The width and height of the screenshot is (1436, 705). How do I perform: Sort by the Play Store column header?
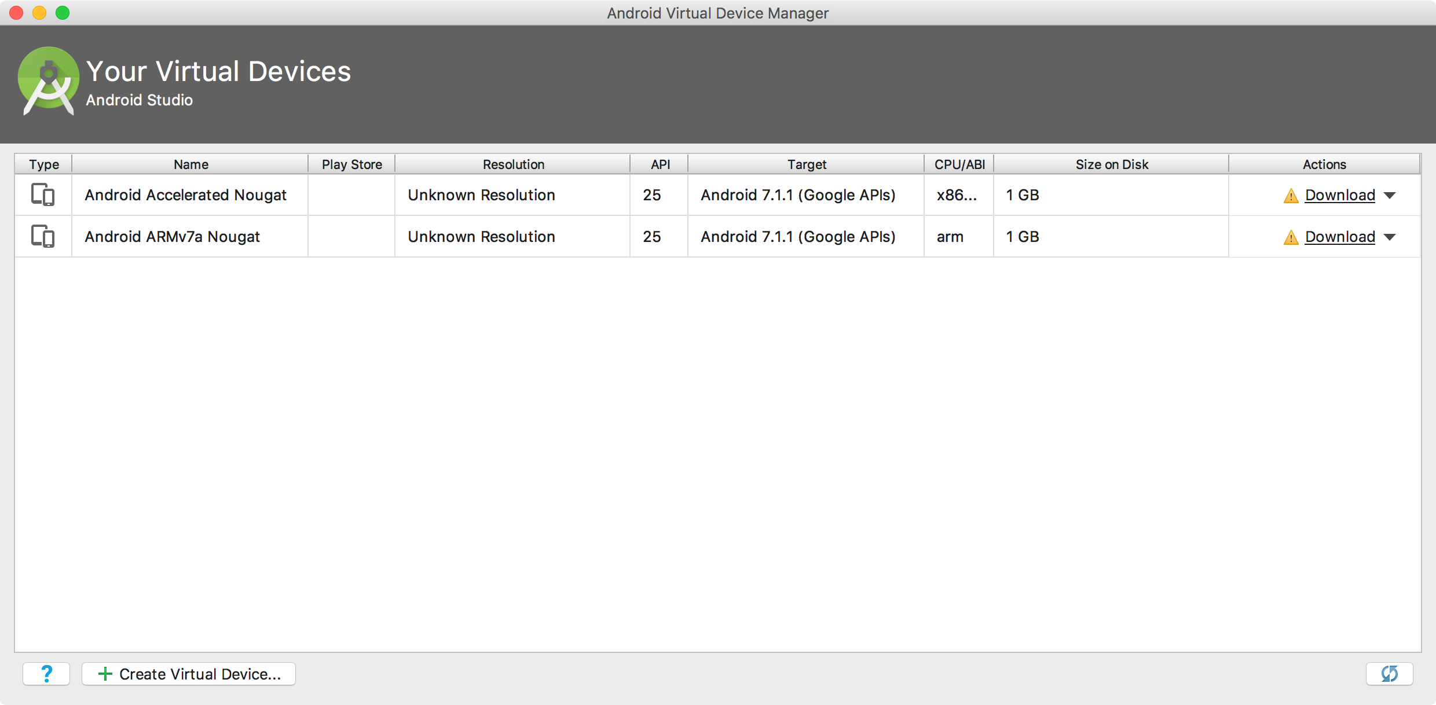pyautogui.click(x=351, y=164)
